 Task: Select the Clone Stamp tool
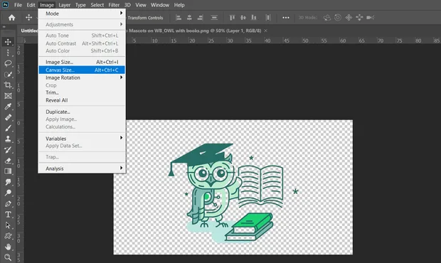coord(8,139)
